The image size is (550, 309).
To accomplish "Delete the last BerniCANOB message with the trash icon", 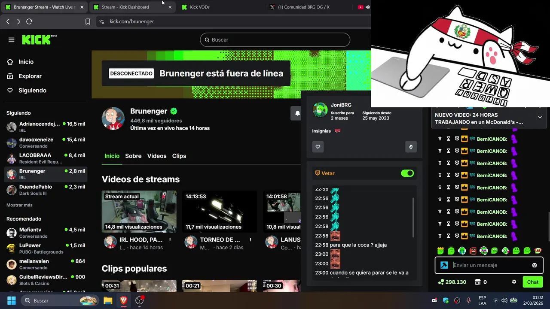I will click(x=440, y=236).
